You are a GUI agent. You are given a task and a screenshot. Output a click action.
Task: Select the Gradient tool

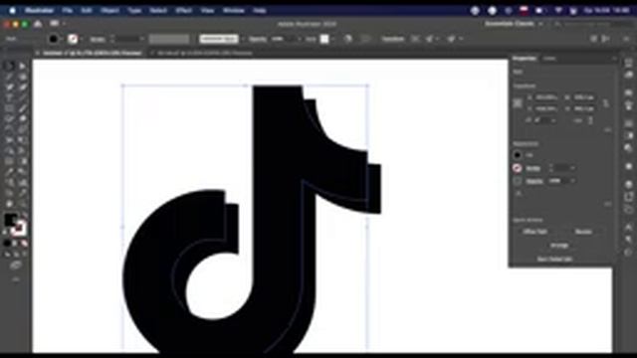pos(22,161)
